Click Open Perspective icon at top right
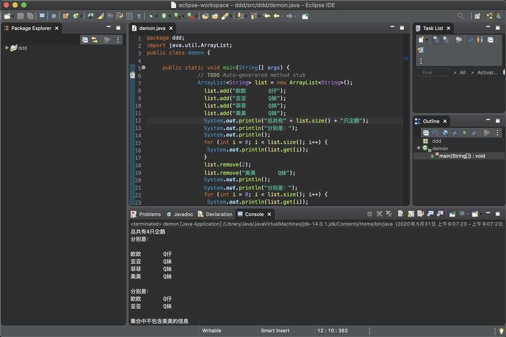Screen dimensions: 506x337 point(477,16)
